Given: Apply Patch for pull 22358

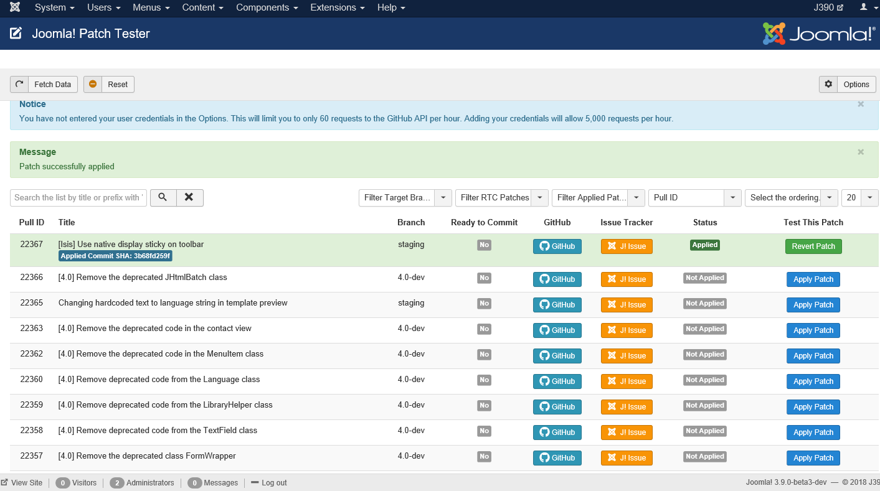Looking at the screenshot, I should coord(813,433).
